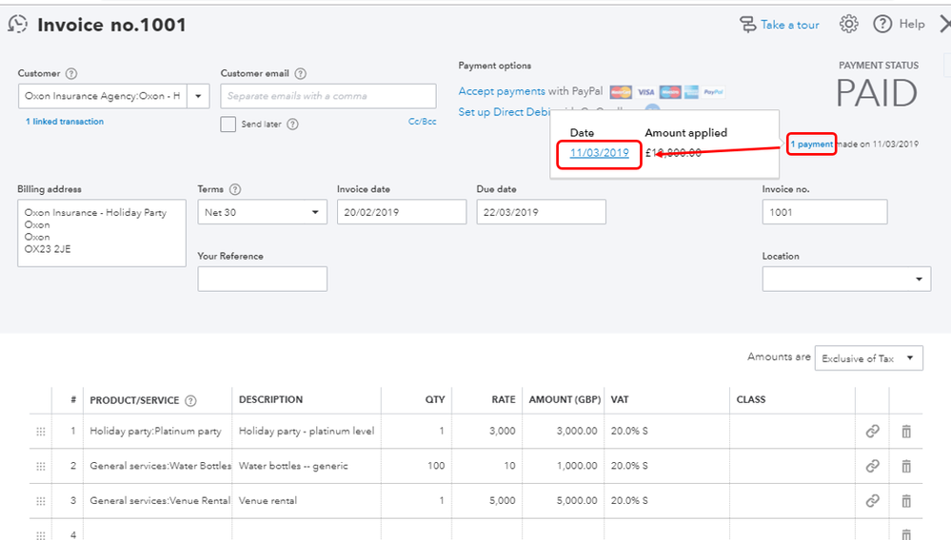951x540 pixels.
Task: Click drag handle on row 2
Action: (41, 466)
